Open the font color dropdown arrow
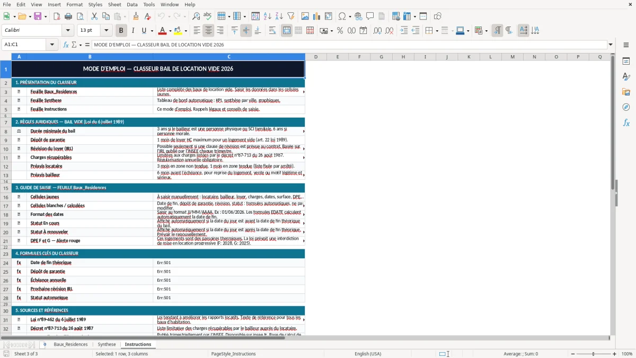 tap(170, 31)
